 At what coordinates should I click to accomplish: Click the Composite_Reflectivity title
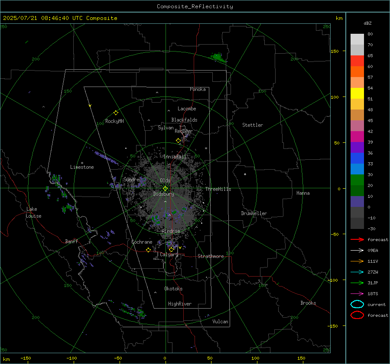[195, 6]
